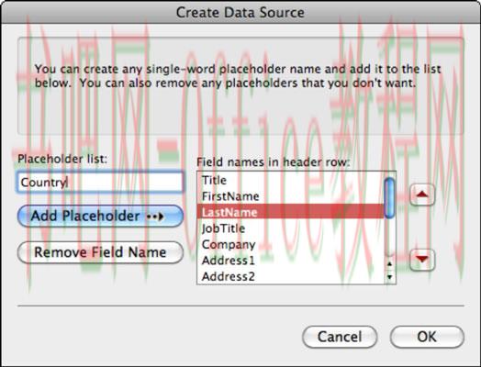Click the Add Placeholder button
This screenshot has width=481, height=367.
100,217
